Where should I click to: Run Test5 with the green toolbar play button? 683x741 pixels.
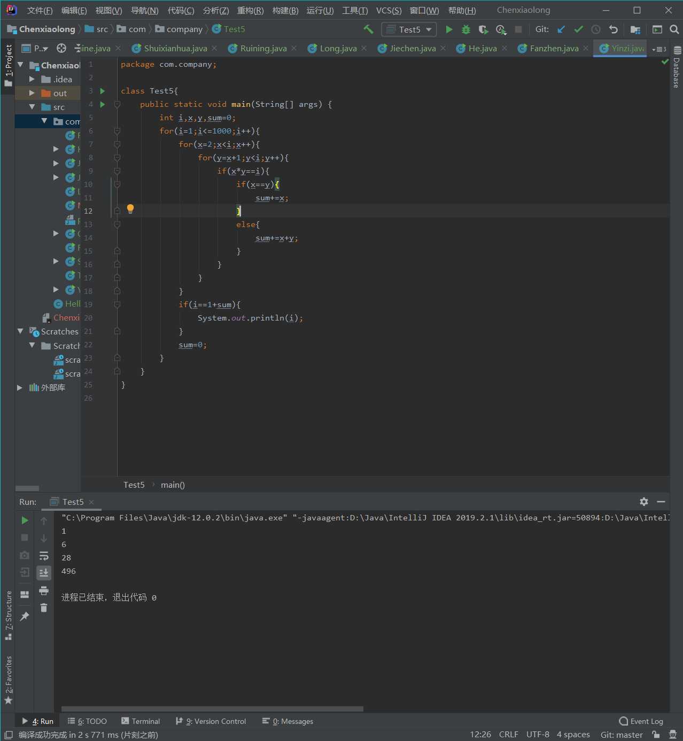[449, 29]
